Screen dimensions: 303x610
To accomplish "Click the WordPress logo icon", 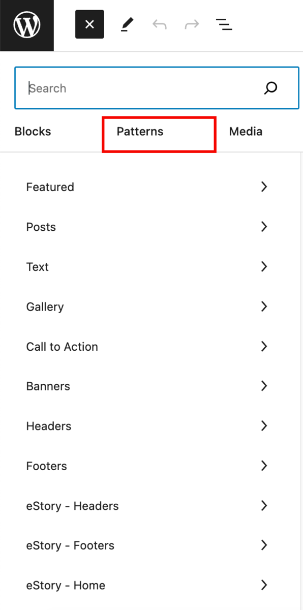I will pos(26,25).
